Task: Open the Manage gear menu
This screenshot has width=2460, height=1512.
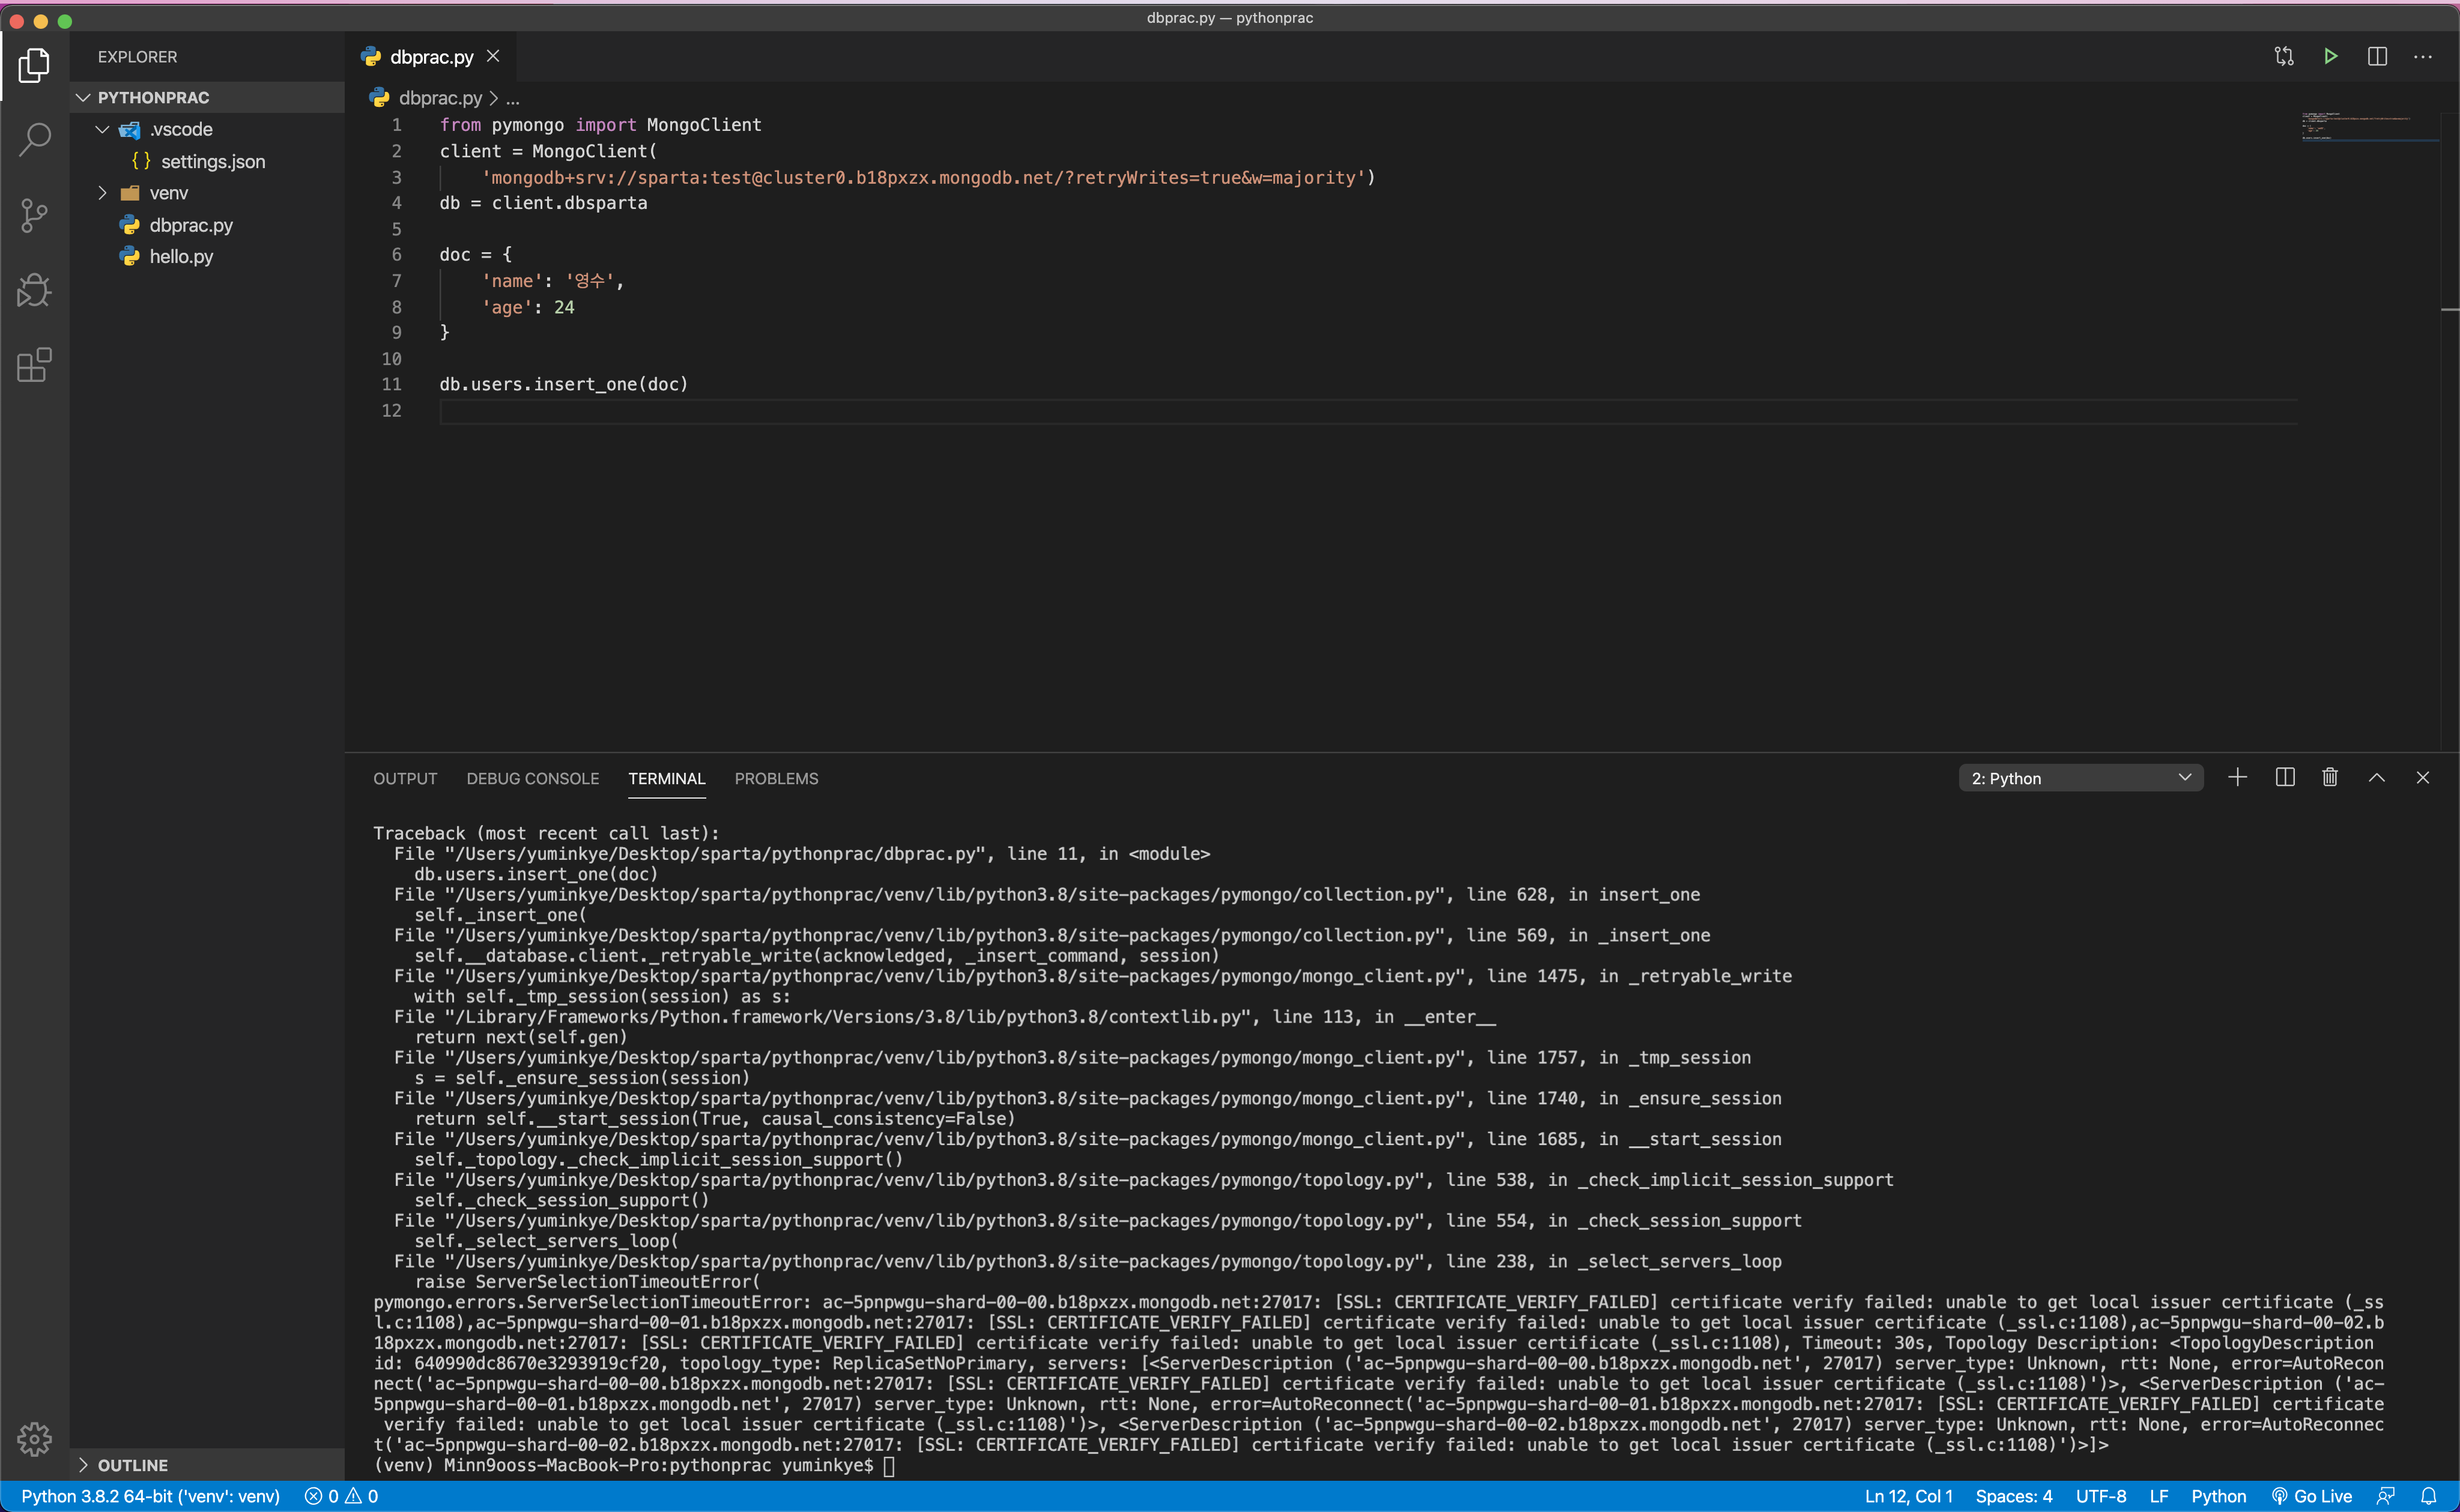Action: click(x=34, y=1439)
